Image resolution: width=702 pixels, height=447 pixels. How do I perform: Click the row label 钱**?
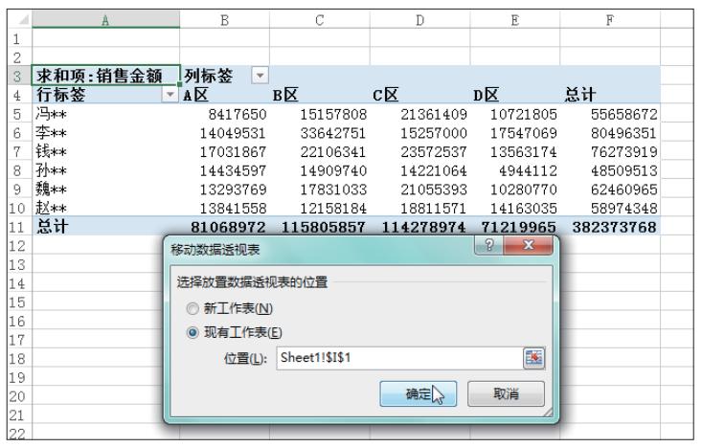coord(105,151)
